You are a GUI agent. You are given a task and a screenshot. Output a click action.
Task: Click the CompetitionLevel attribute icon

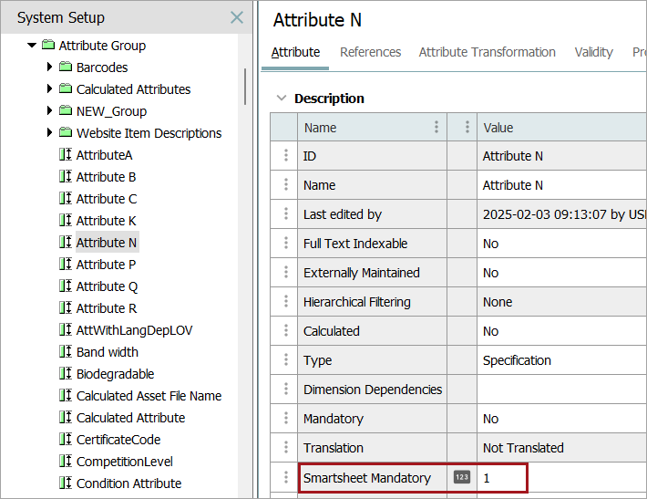click(x=66, y=461)
